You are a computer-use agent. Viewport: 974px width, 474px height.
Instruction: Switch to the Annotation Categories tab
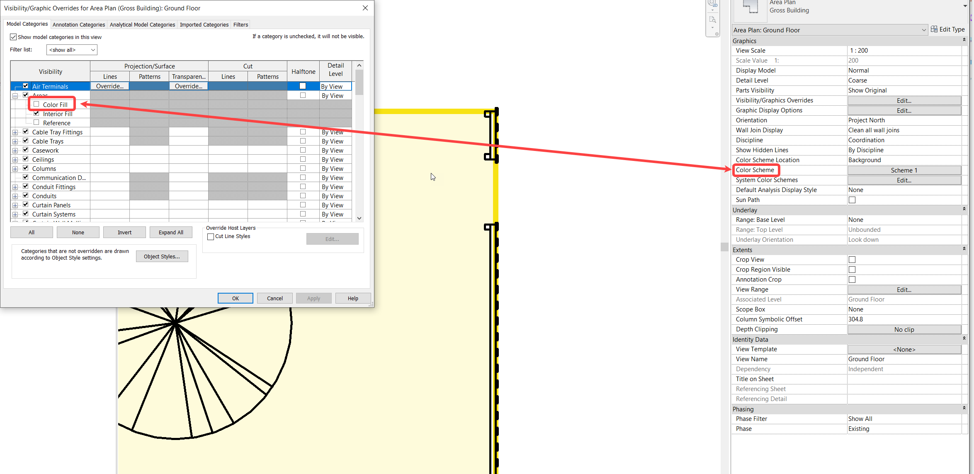(x=78, y=24)
